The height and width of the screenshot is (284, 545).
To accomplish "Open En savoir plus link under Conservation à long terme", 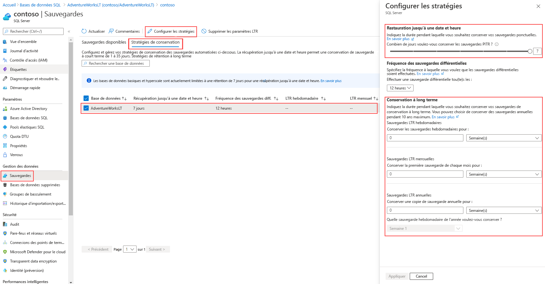I will coord(445,117).
